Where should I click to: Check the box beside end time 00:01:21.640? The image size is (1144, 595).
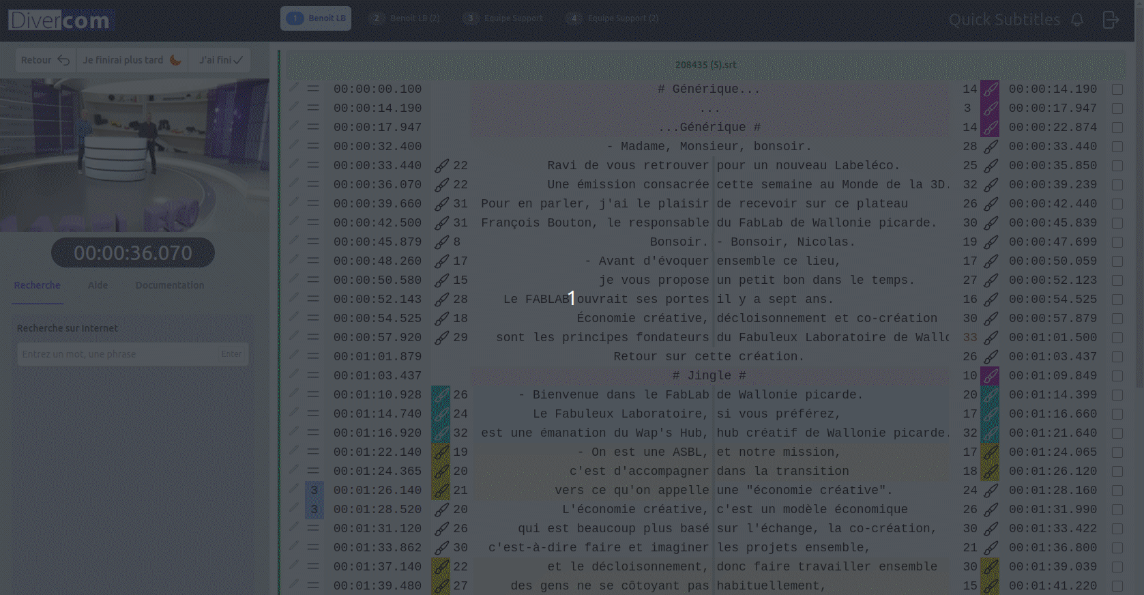click(x=1117, y=433)
